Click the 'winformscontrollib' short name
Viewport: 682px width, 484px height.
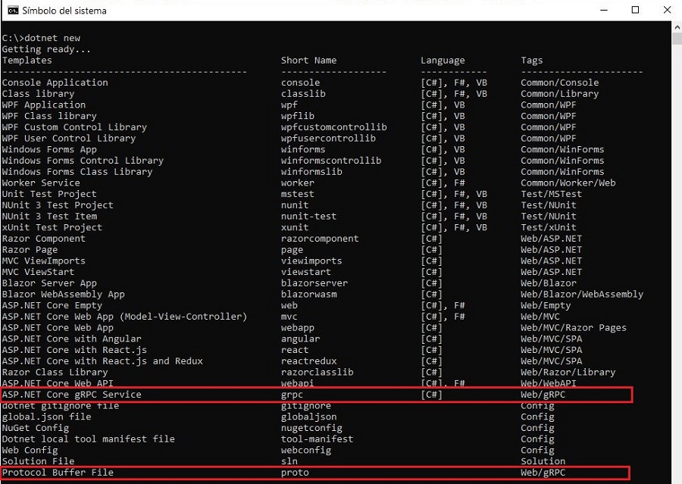(x=331, y=161)
